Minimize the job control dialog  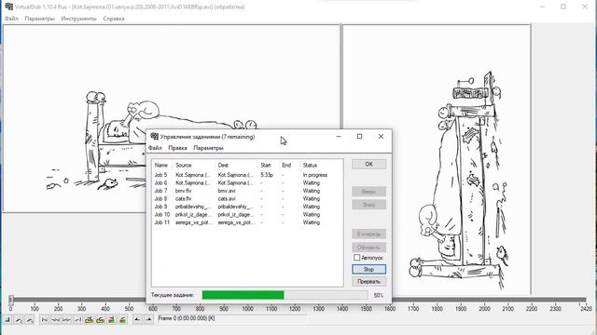pyautogui.click(x=339, y=137)
